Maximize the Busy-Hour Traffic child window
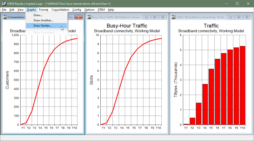 click(x=155, y=17)
